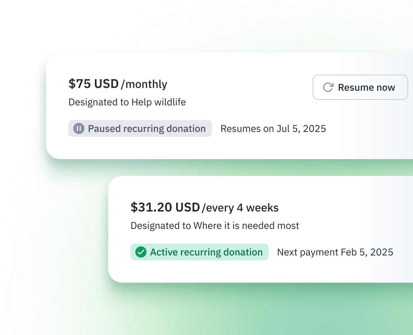
Task: Click the /monthly frequency label
Action: pyautogui.click(x=144, y=84)
